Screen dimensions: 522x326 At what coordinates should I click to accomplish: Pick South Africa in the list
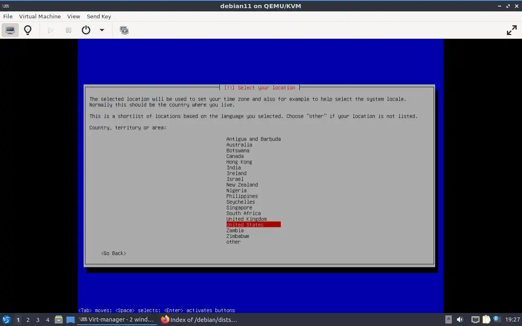[x=243, y=213]
